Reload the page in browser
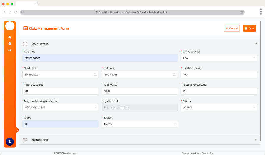The height and width of the screenshot is (155, 265). click(16, 12)
